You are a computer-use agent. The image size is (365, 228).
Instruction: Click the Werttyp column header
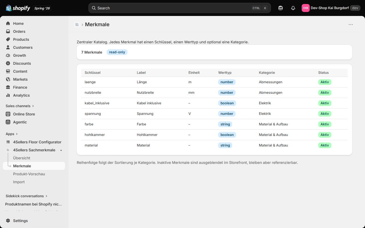click(x=225, y=73)
